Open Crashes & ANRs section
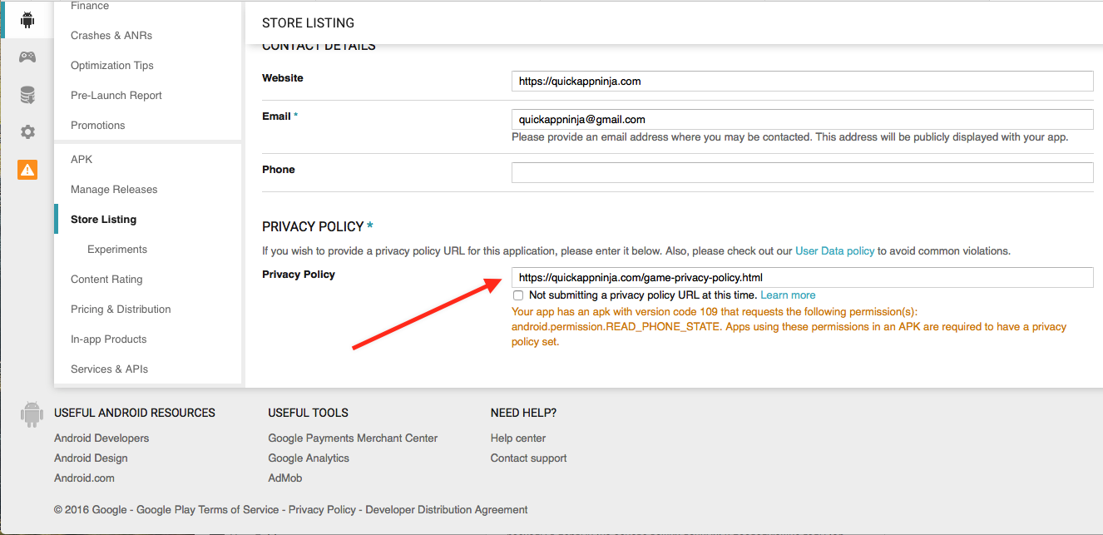 (111, 36)
